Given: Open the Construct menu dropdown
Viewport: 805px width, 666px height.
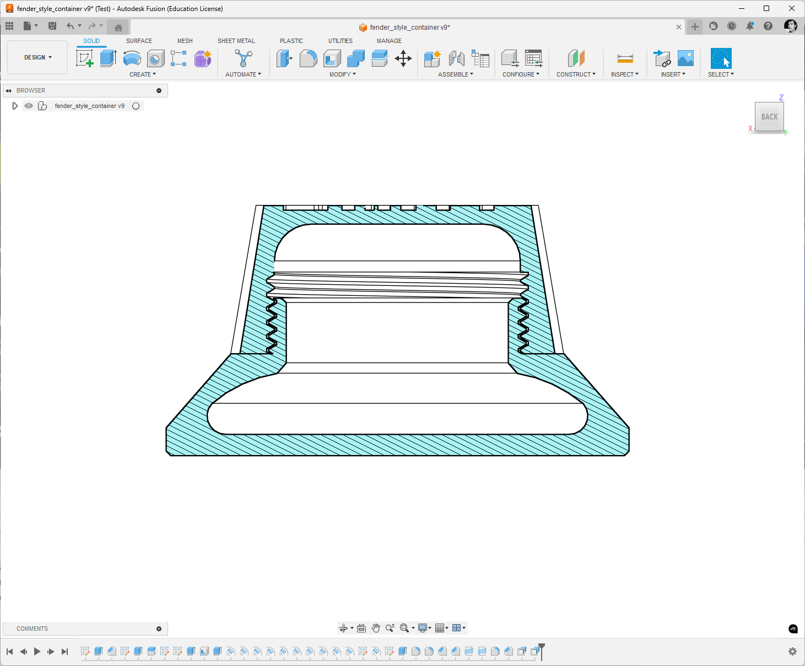Looking at the screenshot, I should coord(576,74).
